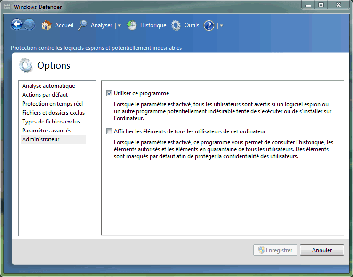Select 'Actions par défaut' section
The width and height of the screenshot is (353, 277).
coord(45,95)
